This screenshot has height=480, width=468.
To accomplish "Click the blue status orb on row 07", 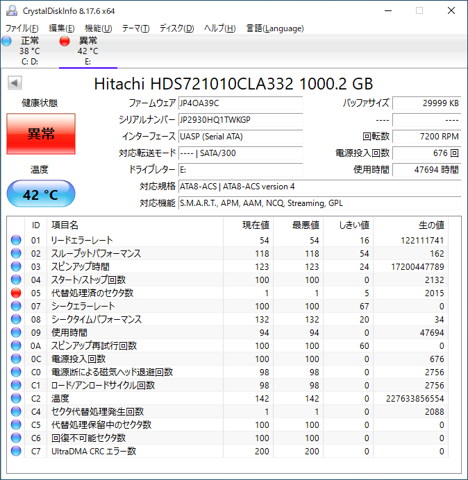I will pyautogui.click(x=16, y=306).
